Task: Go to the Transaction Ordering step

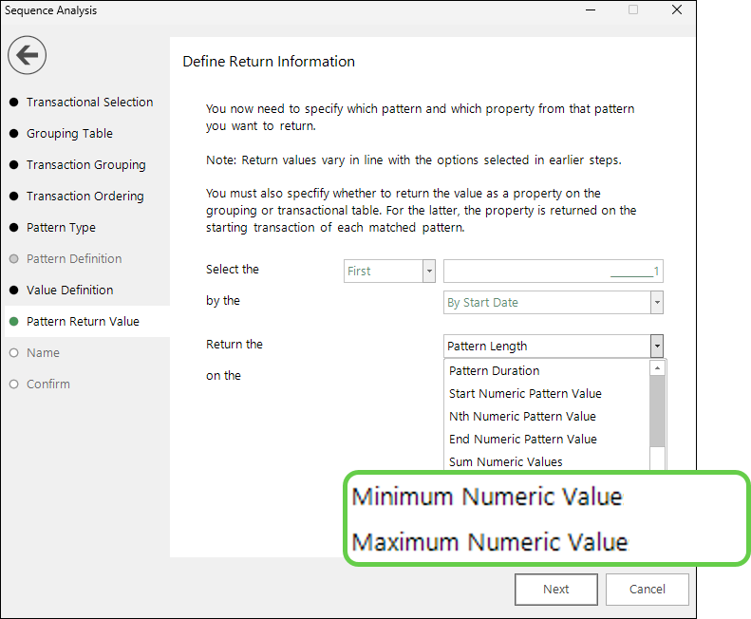Action: click(x=84, y=196)
